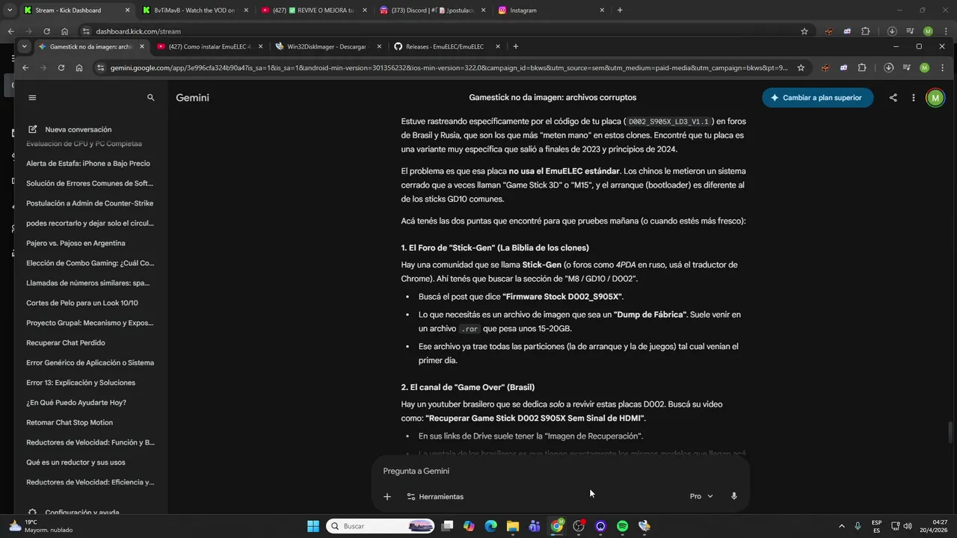Open a new tab in front window

[x=515, y=46]
